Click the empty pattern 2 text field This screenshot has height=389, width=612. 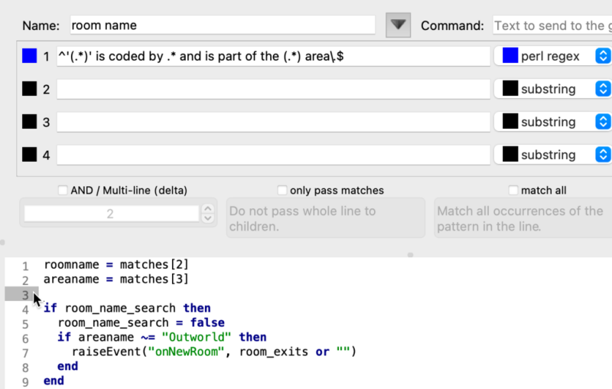point(272,90)
